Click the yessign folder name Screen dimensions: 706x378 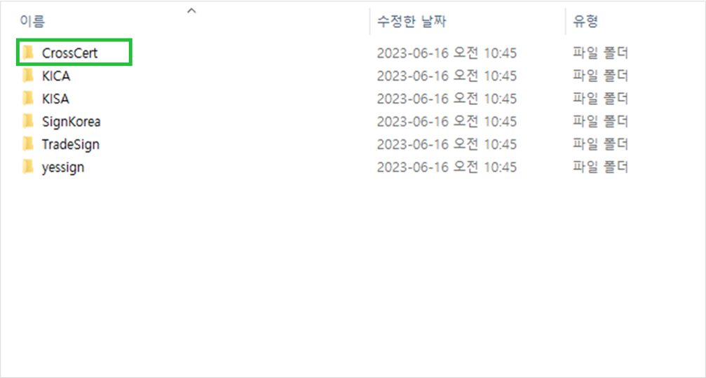point(63,168)
